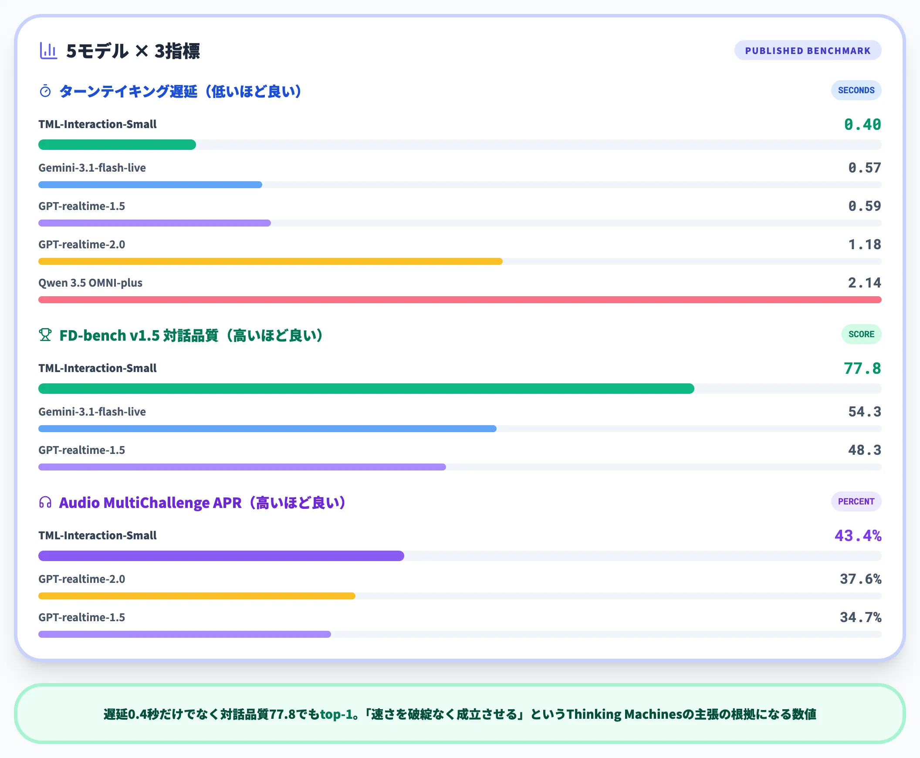Click the GPT-realtime-1.5 label under FD-bench v1.5
This screenshot has width=920, height=758.
(81, 450)
